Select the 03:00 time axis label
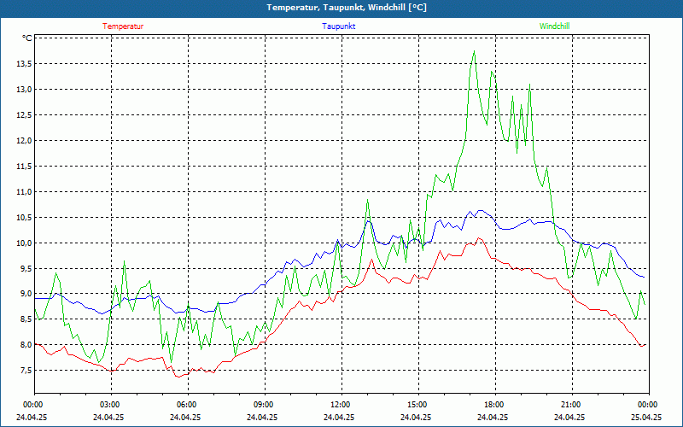 tap(109, 405)
